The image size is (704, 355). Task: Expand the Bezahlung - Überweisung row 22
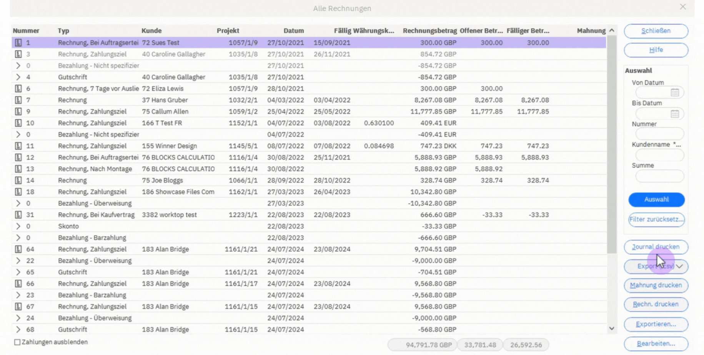[18, 260]
